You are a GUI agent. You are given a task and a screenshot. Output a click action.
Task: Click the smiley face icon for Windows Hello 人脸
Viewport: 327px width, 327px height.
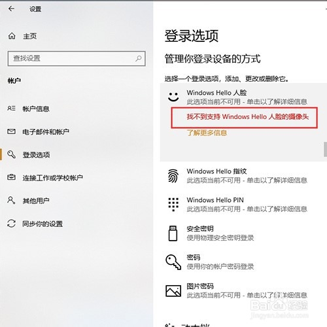tap(173, 97)
